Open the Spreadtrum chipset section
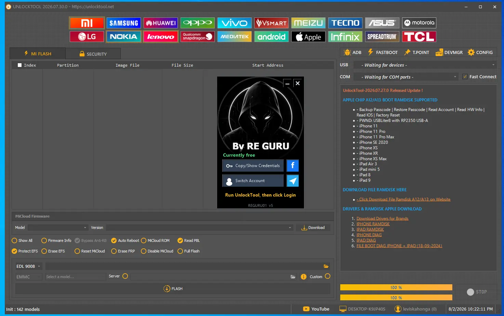Viewport: 504px width, 316px height. tap(382, 37)
